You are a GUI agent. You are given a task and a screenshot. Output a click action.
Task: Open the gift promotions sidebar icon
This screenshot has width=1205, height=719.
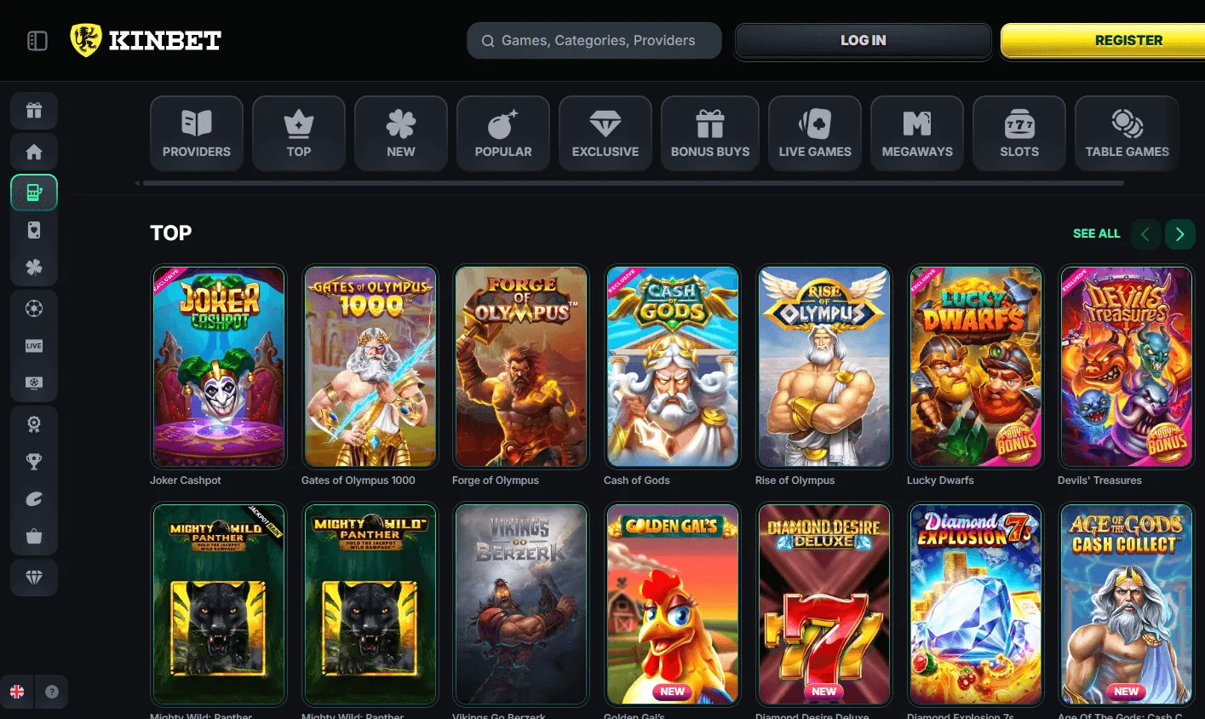pos(34,110)
